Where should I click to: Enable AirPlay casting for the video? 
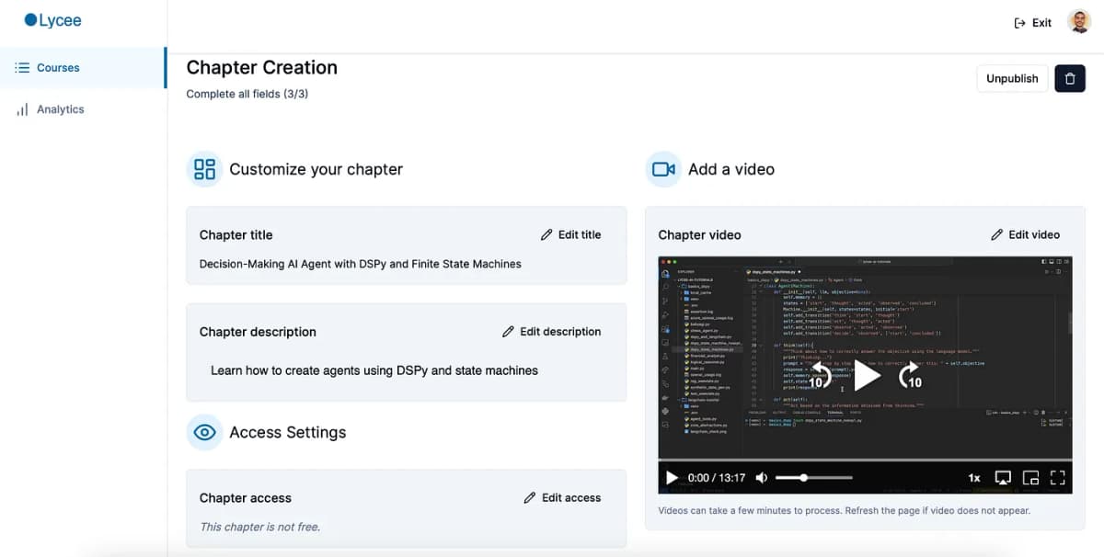(x=1004, y=478)
